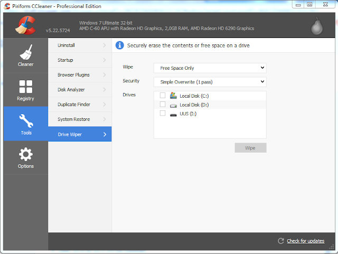The width and height of the screenshot is (338, 254).
Task: Open the Disk Analyzer menu item
Action: point(80,90)
